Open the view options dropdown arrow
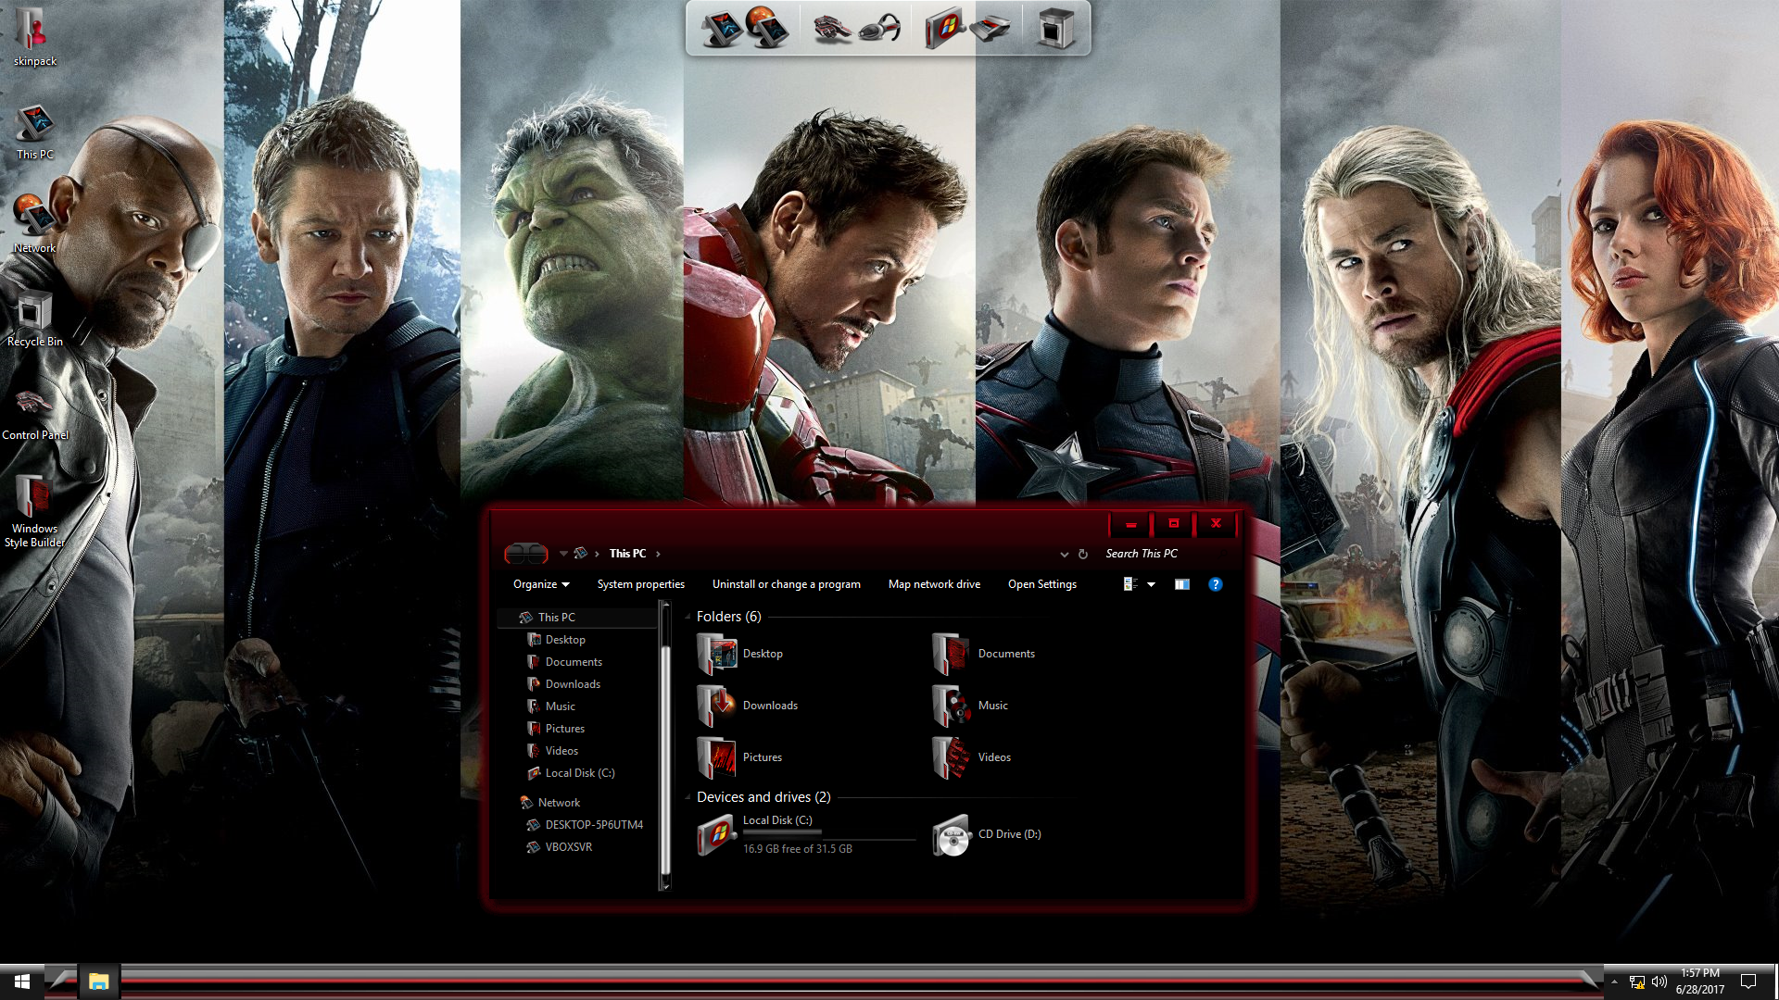The width and height of the screenshot is (1779, 1000). point(1151,584)
